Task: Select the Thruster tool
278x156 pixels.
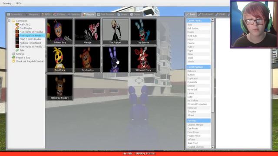Action: coord(199,112)
